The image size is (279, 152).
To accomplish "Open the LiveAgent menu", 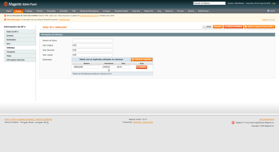I will click(x=106, y=11).
